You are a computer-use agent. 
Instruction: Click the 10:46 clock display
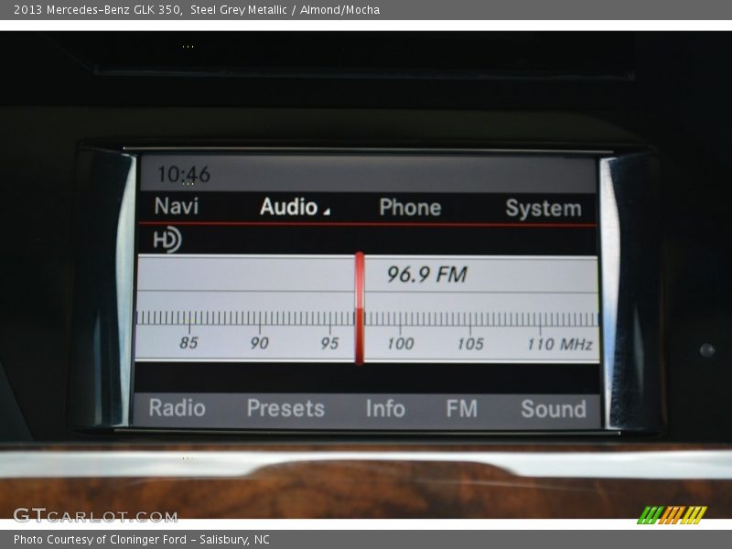184,175
